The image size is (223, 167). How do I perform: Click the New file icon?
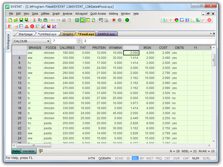pyautogui.click(x=10, y=20)
